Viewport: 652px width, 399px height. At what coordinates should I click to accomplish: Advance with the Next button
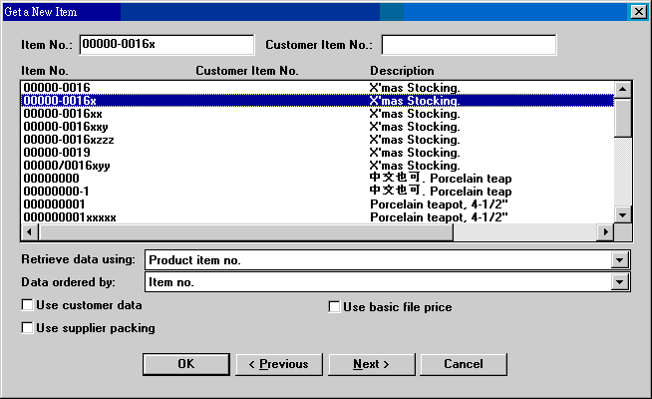(371, 364)
